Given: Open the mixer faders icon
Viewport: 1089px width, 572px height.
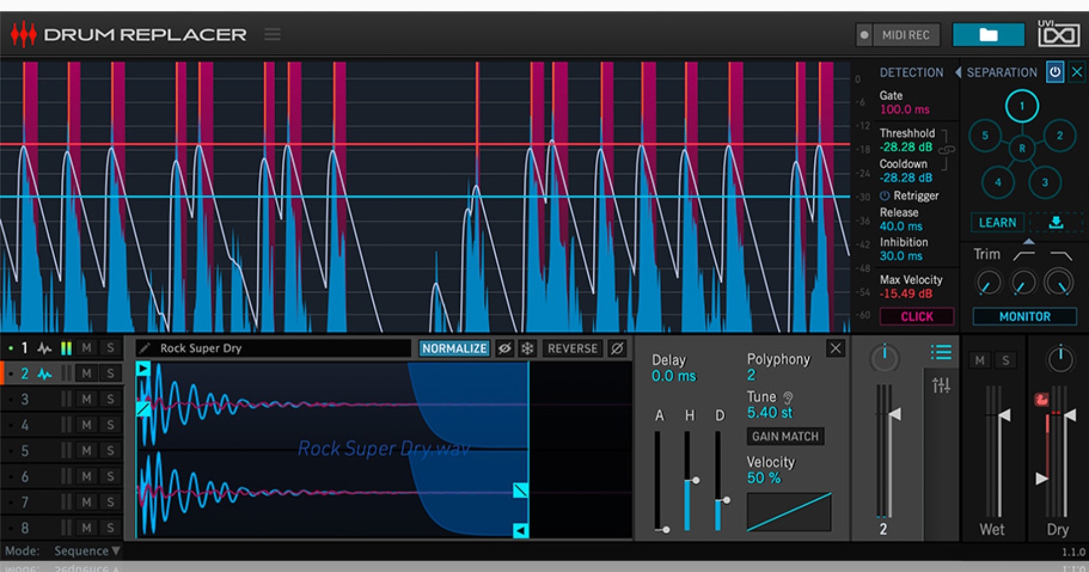Looking at the screenshot, I should [941, 385].
